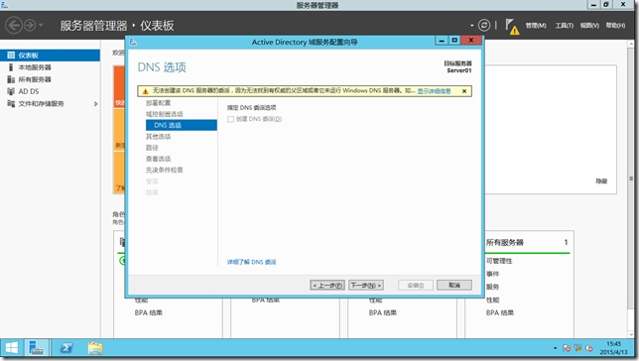This screenshot has height=361, width=639.
Task: Click 所有服务器 tile header in dashboard
Action: coord(504,242)
